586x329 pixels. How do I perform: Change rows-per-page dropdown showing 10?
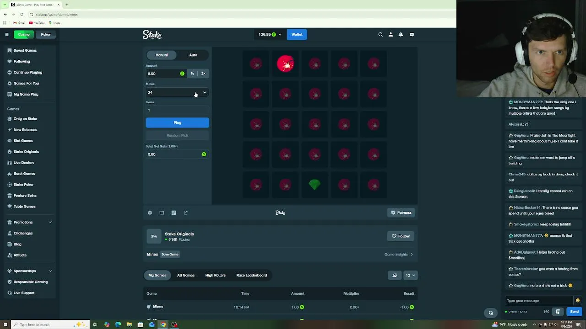coord(410,275)
